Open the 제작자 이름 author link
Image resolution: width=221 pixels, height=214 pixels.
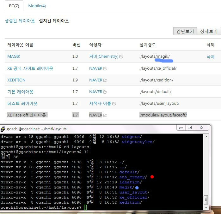tap(100, 104)
